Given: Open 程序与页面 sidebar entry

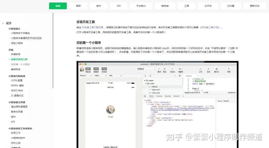Looking at the screenshot, I should coord(17,112).
